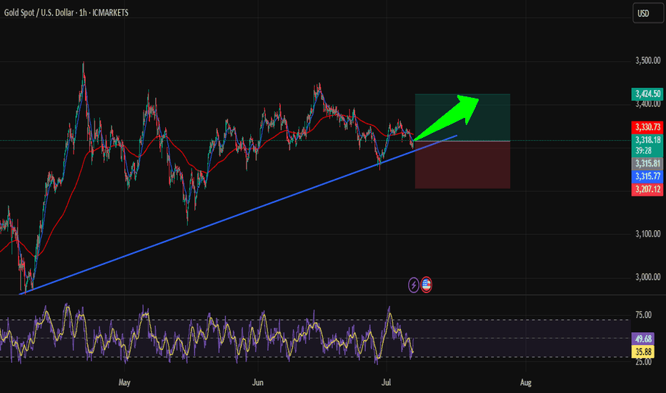Open the USD currency selector
The width and height of the screenshot is (666, 393).
tap(647, 13)
